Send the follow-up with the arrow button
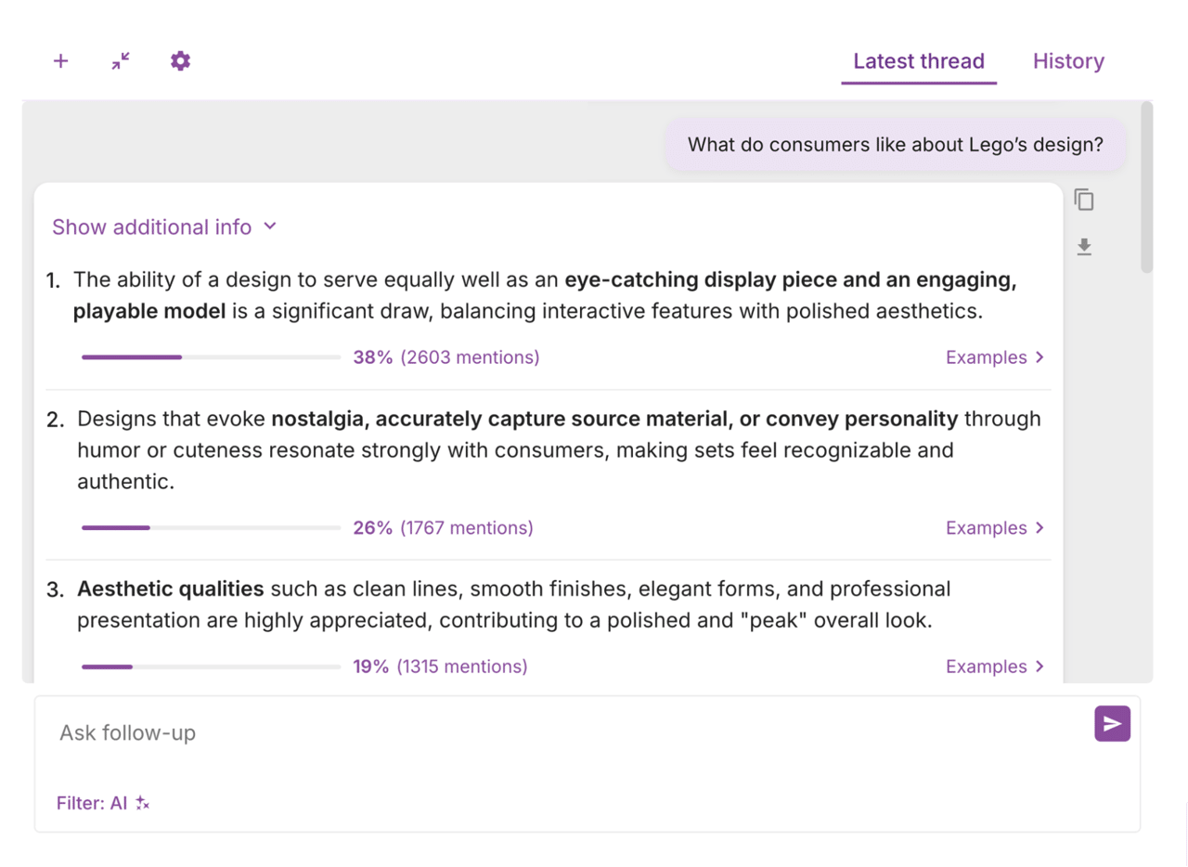Image resolution: width=1188 pixels, height=867 pixels. [1112, 724]
